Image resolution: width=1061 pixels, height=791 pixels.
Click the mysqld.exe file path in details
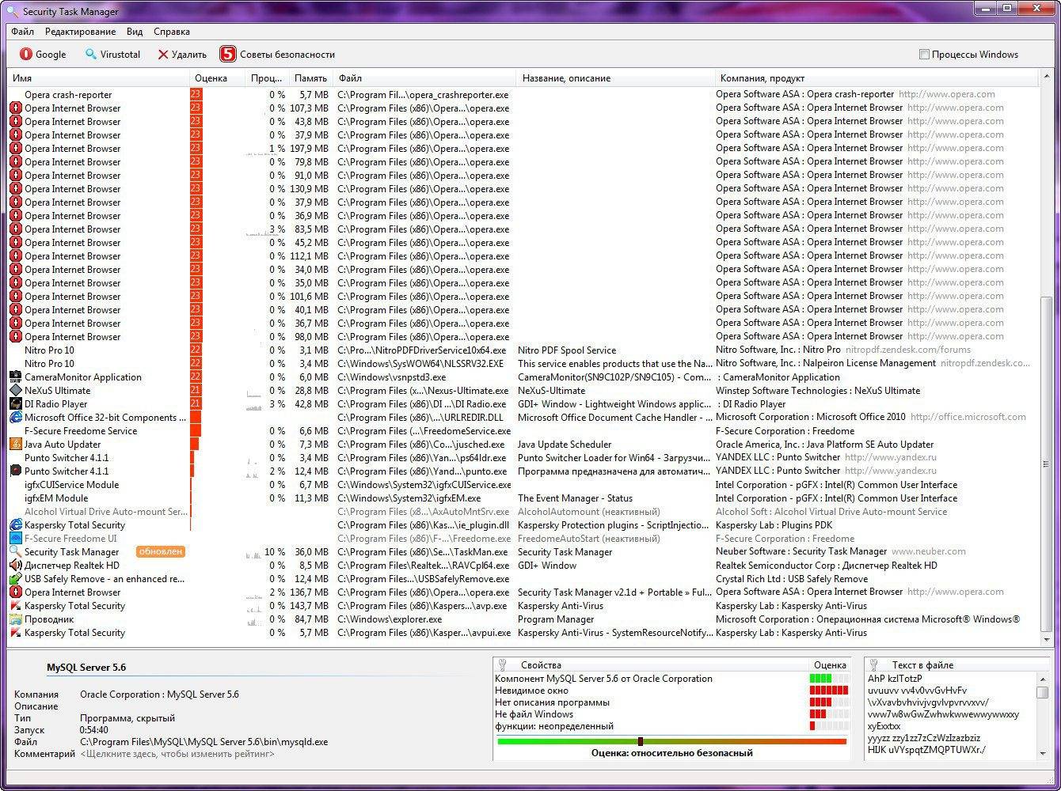(204, 742)
